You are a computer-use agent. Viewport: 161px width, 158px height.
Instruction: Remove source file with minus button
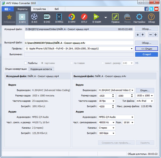(x=150, y=35)
